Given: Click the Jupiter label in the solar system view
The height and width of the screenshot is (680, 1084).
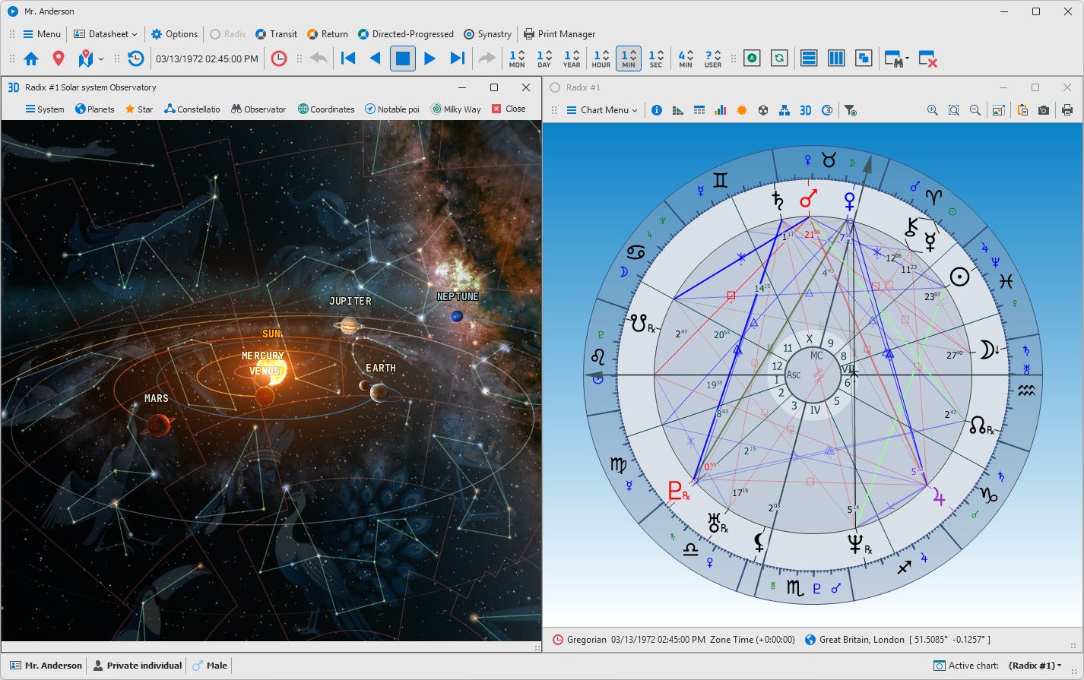Looking at the screenshot, I should 350,302.
